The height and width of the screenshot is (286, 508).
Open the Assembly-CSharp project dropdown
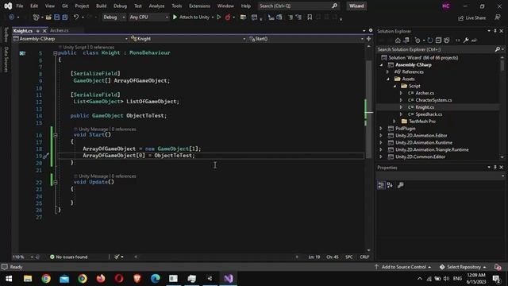(x=71, y=39)
